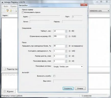Viewport: 111px width, 98px height.
Task: Click the Настройки dialog title
Action: [23, 5]
